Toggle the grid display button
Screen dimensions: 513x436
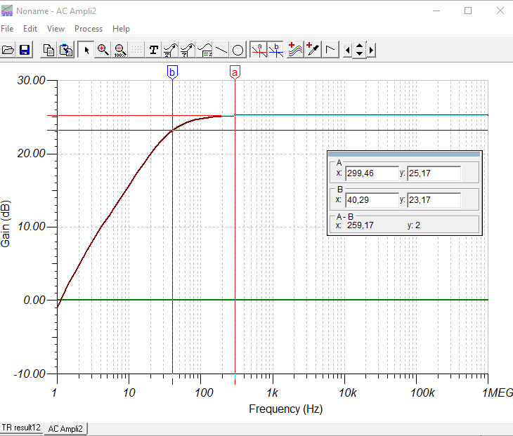pos(136,50)
